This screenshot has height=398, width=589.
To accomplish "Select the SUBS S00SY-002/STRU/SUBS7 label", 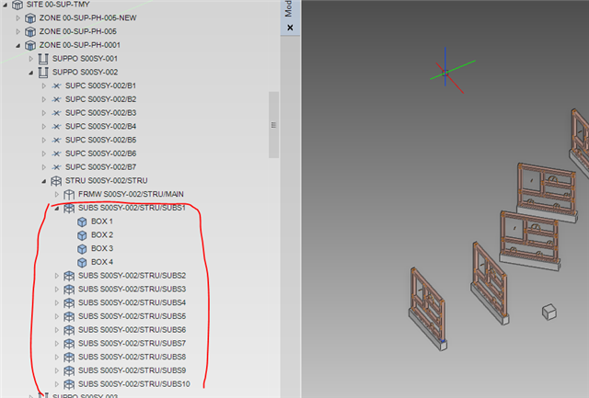I will coord(132,343).
